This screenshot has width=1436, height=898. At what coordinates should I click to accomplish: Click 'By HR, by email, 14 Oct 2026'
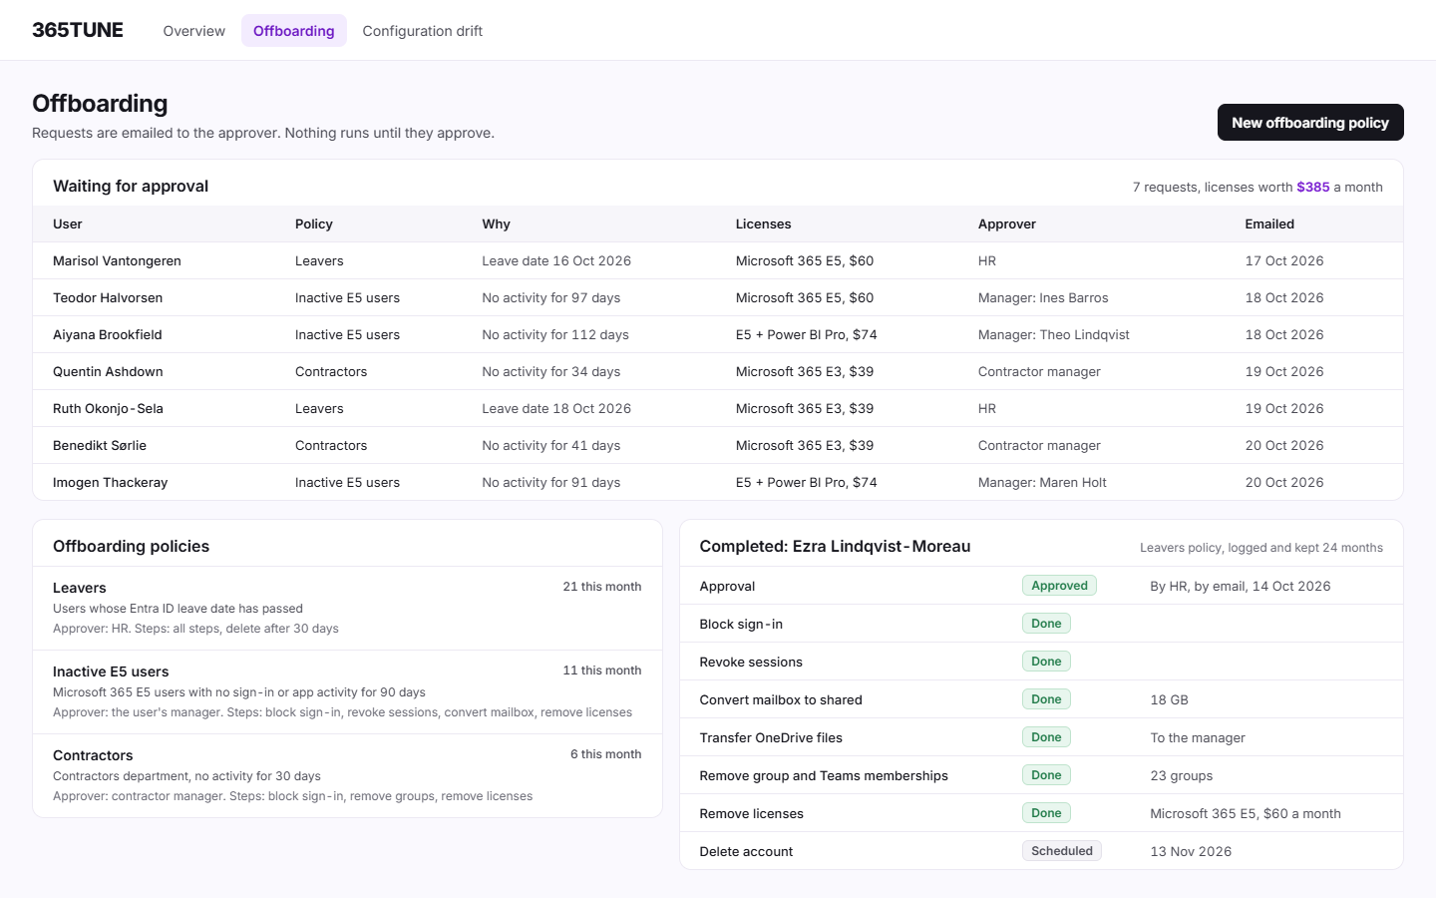coord(1241,586)
